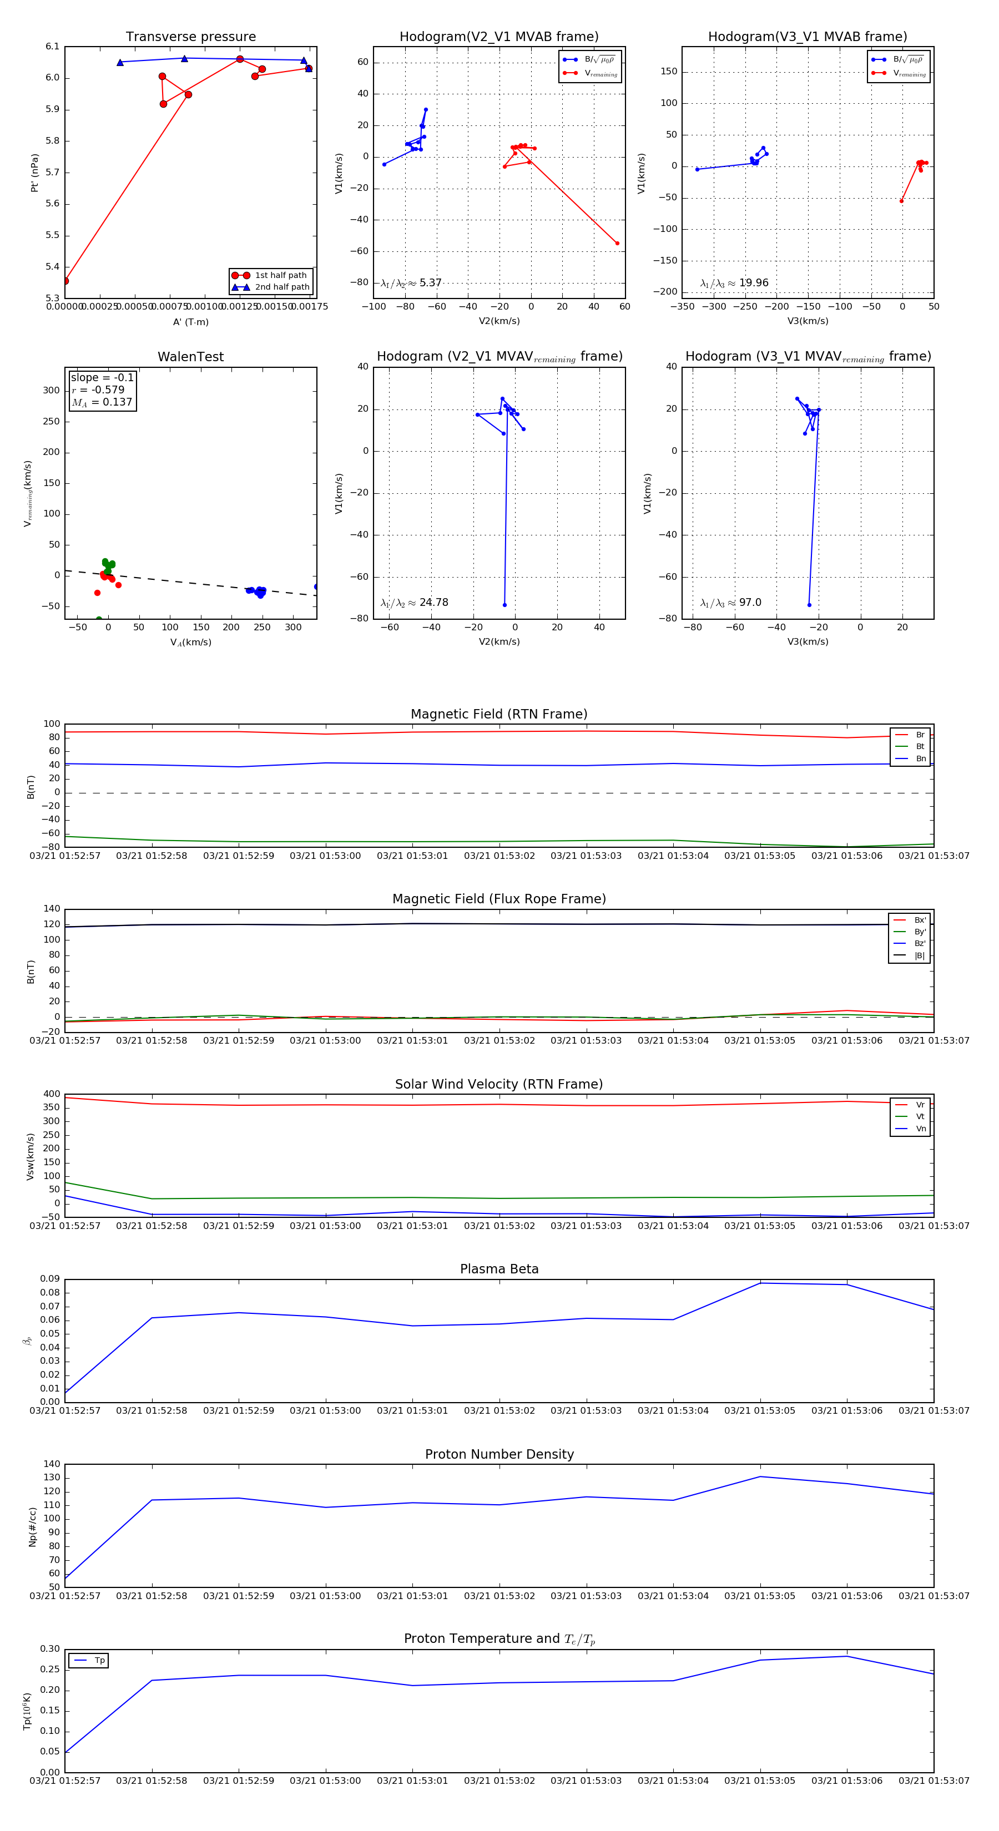Click the "Magnetic Field (Flux Rope Frame)" title
Viewport: 999px width, 1831px height.
tap(499, 899)
